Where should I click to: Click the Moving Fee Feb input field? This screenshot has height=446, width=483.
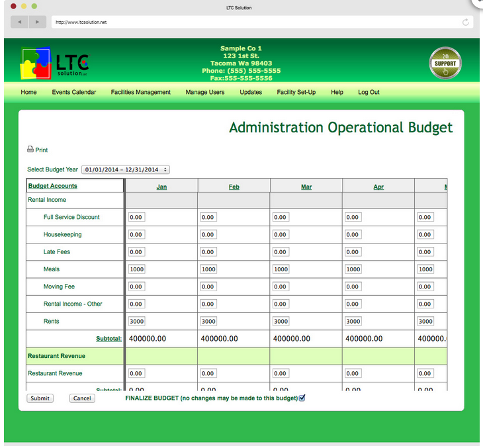(x=208, y=287)
